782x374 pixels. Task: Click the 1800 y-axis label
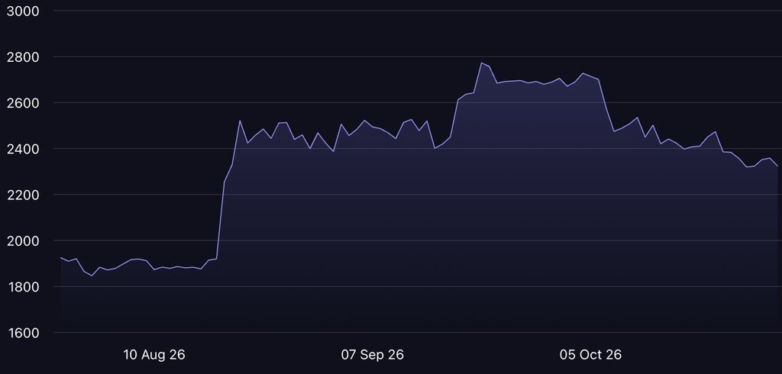pyautogui.click(x=22, y=287)
